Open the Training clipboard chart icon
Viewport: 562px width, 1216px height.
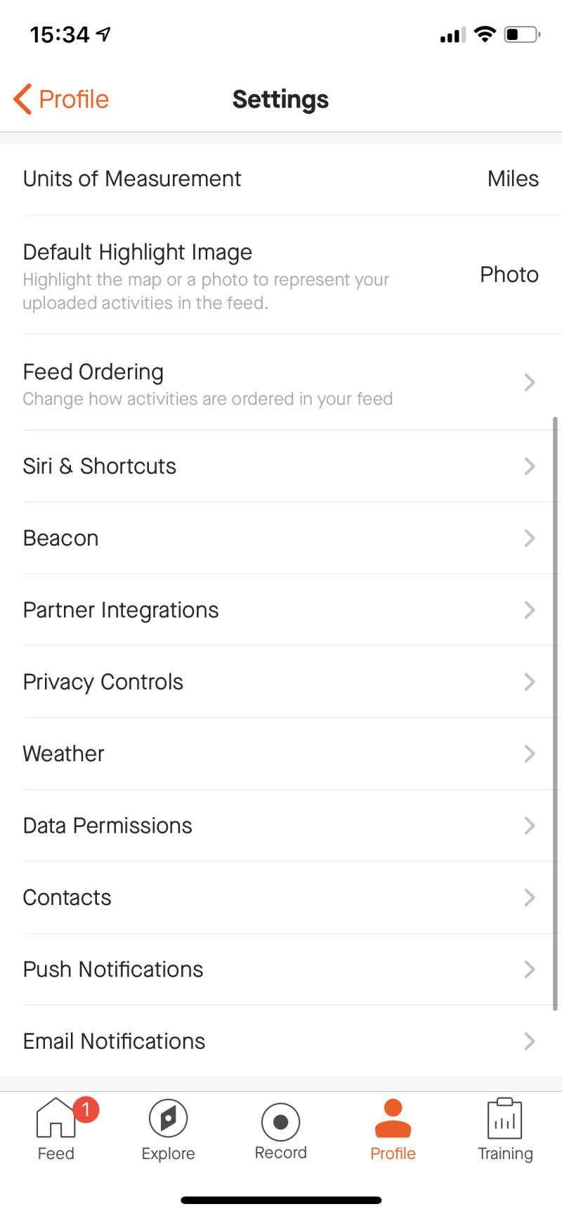click(x=504, y=1118)
